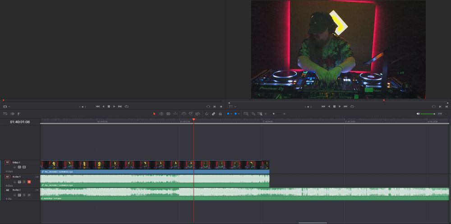Select the arrow Selection mode tool
Image resolution: width=451 pixels, height=224 pixels.
pos(154,114)
